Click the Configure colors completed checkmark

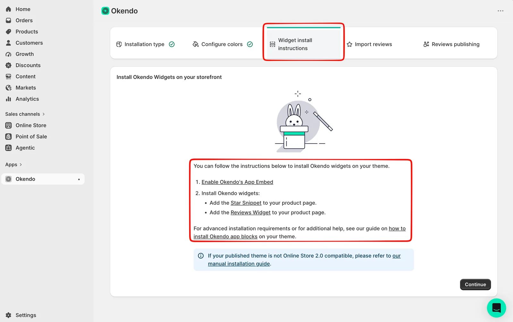250,44
